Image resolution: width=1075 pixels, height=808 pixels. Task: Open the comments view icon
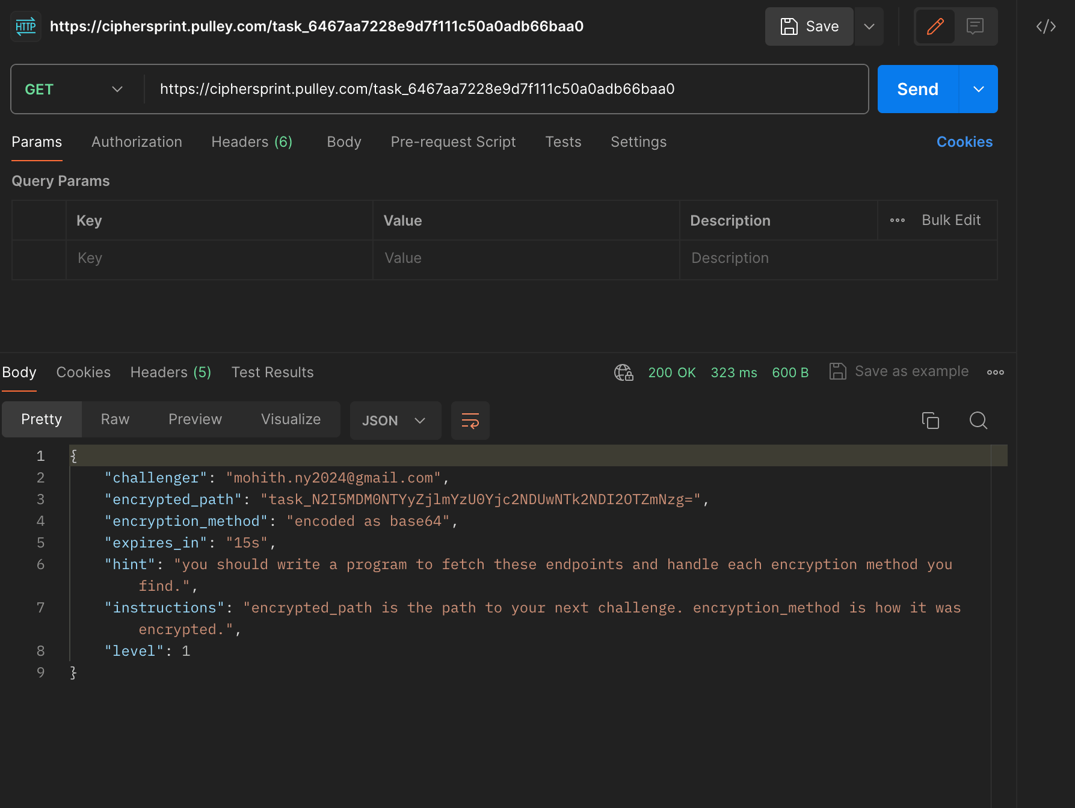point(975,26)
